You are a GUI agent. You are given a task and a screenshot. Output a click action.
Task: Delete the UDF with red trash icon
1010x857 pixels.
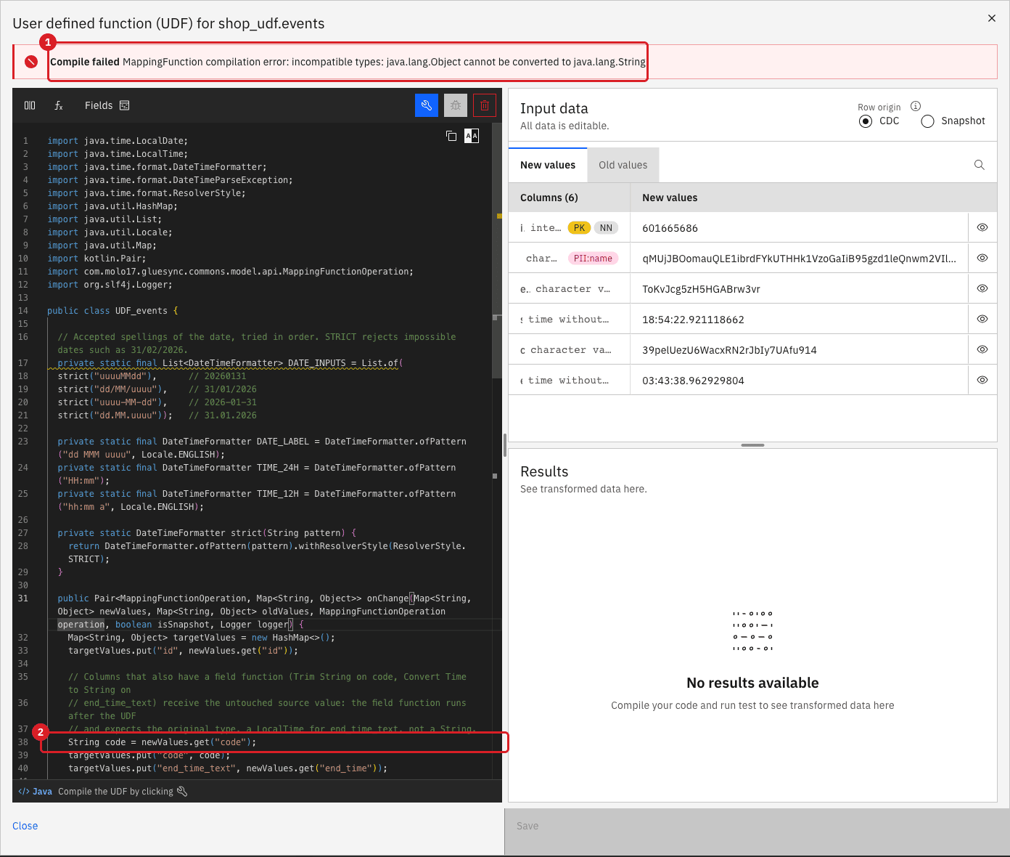pos(485,105)
